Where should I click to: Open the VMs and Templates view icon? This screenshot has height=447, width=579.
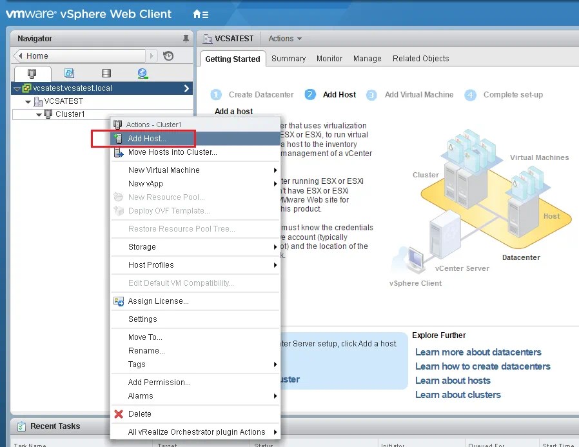tap(69, 73)
